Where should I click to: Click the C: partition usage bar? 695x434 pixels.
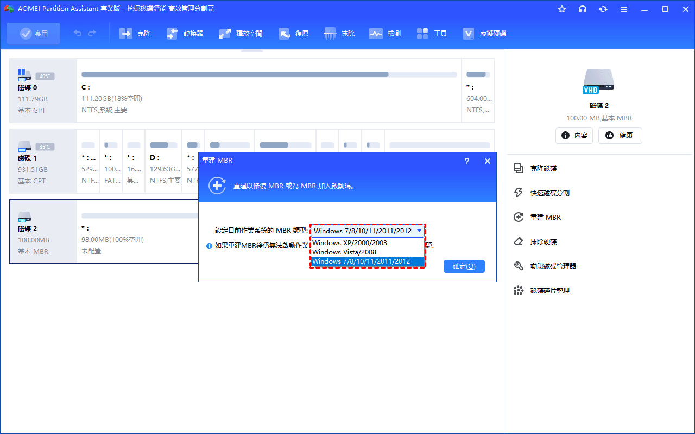(269, 74)
